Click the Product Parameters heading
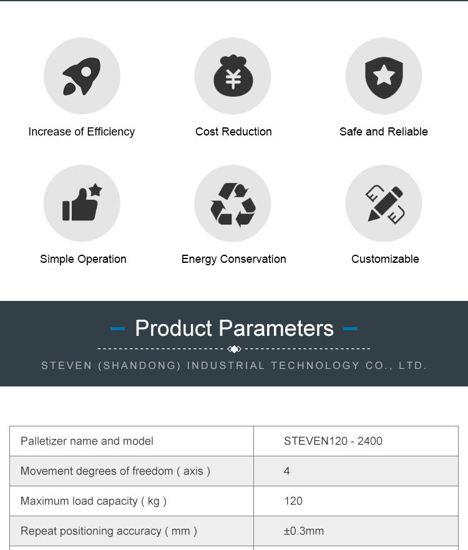 tap(234, 328)
